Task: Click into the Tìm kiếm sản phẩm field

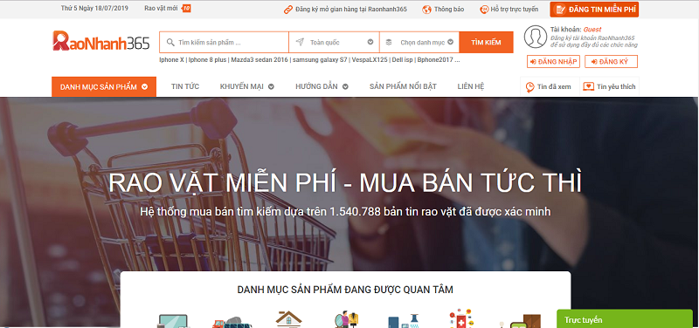Action: coord(225,42)
